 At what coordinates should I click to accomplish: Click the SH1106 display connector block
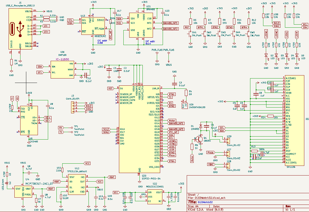tap(294, 120)
